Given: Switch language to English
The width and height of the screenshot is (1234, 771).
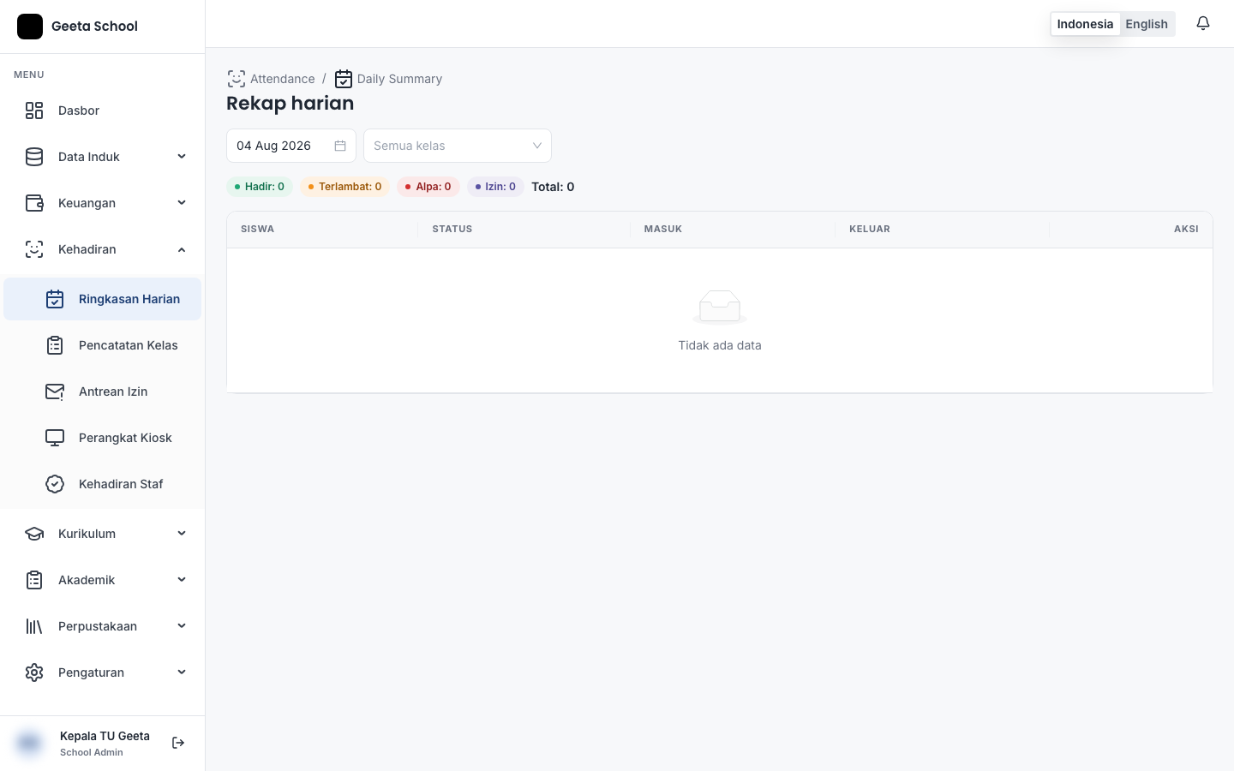Looking at the screenshot, I should pyautogui.click(x=1147, y=24).
